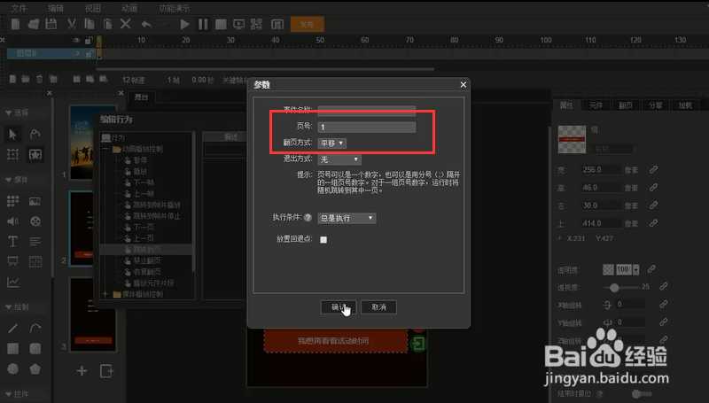The width and height of the screenshot is (709, 403).
Task: Open the 文件 menu
Action: [x=19, y=8]
